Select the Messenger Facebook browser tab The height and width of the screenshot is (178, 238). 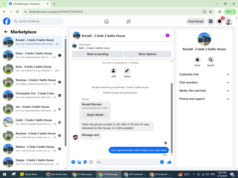pyautogui.click(x=29, y=4)
